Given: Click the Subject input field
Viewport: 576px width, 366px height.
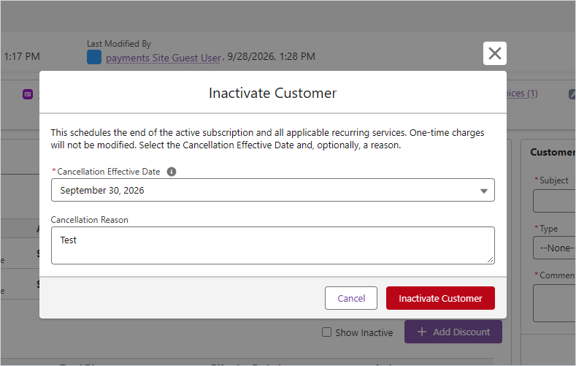Looking at the screenshot, I should (554, 201).
